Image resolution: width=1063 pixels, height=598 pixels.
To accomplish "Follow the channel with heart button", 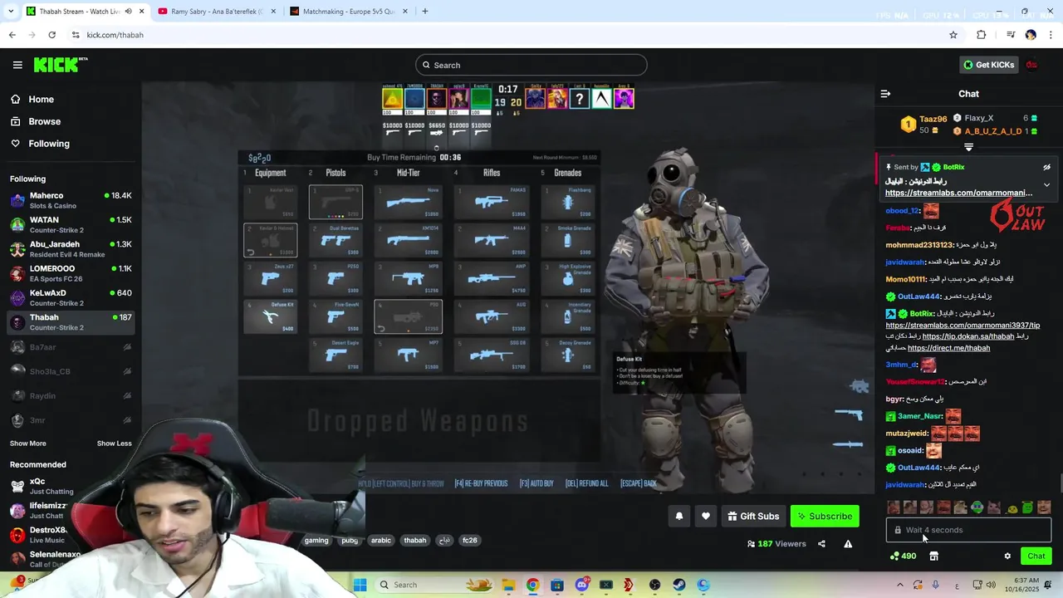I will pyautogui.click(x=705, y=516).
